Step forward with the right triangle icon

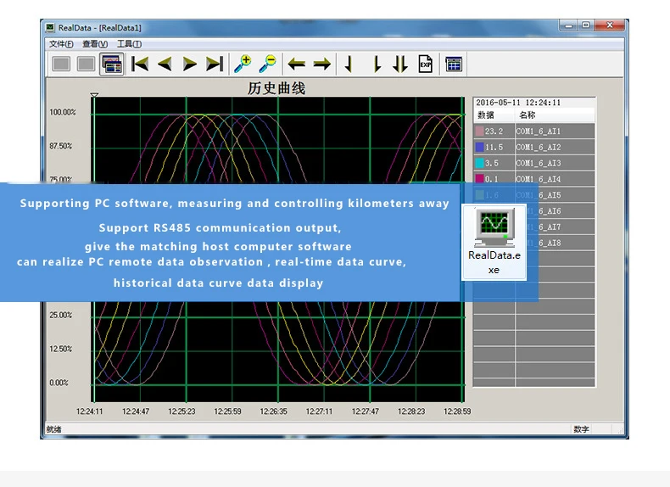(x=189, y=64)
